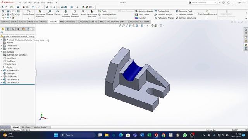248x139 pixels.
Task: Open the Insert menu
Action: coord(36,3)
